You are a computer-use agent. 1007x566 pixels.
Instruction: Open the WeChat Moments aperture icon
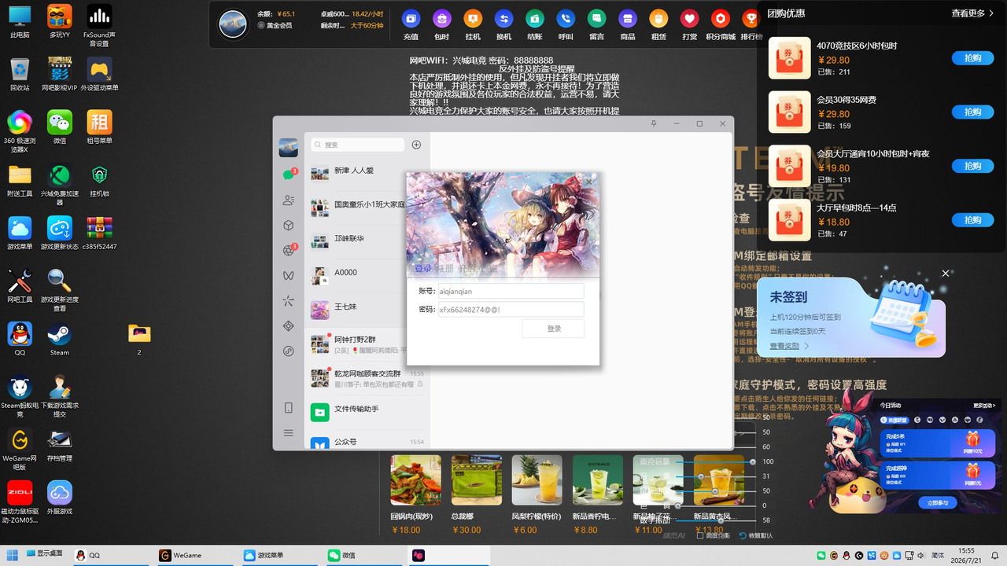[x=289, y=251]
